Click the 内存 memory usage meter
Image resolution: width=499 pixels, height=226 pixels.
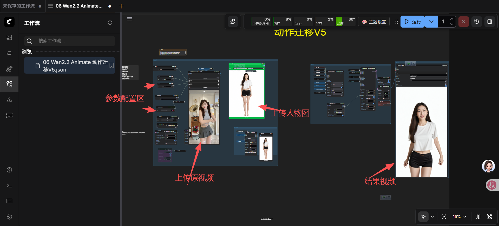tap(282, 22)
